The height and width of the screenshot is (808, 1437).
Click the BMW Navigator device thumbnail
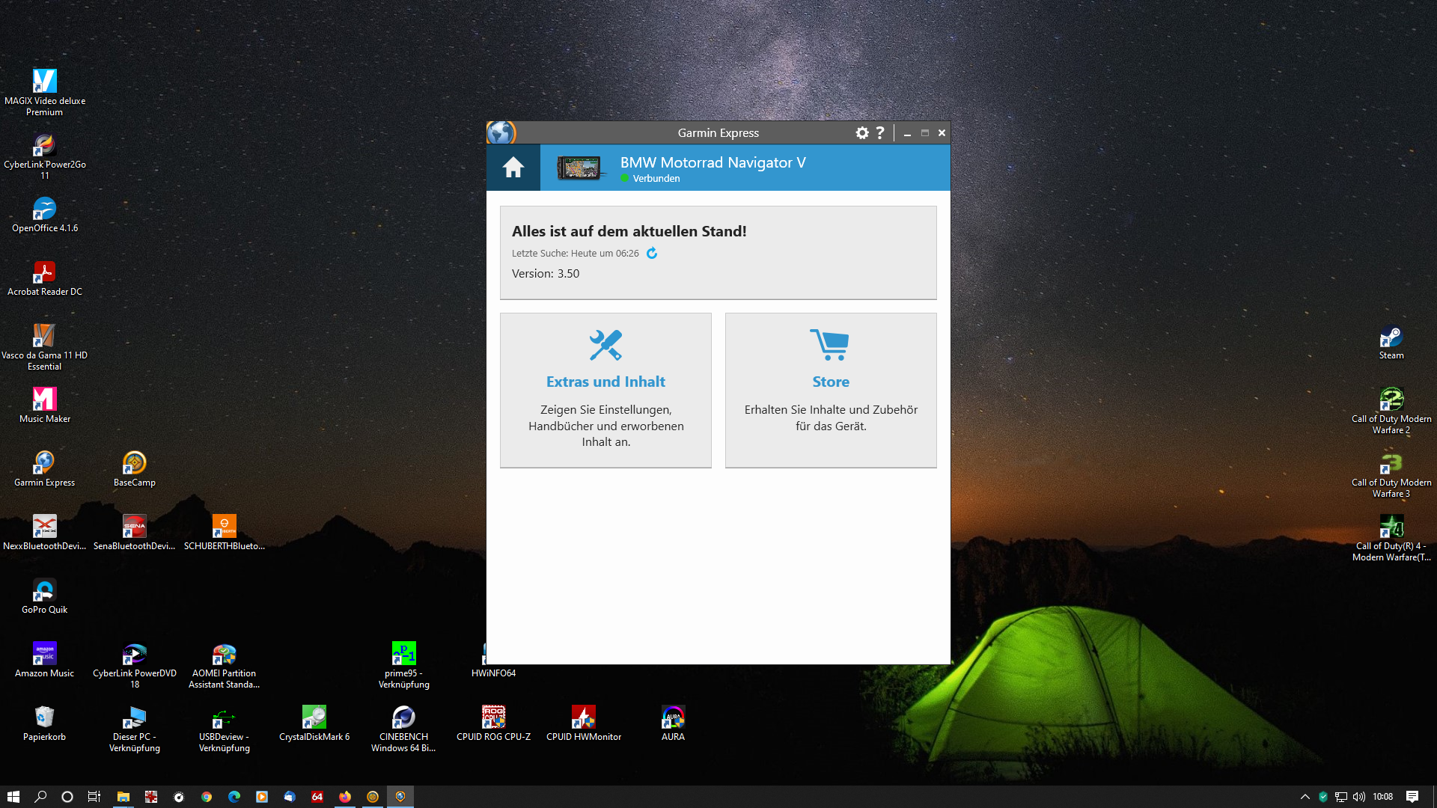point(579,168)
